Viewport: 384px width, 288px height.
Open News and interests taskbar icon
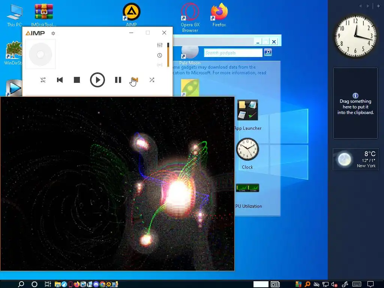[275, 284]
